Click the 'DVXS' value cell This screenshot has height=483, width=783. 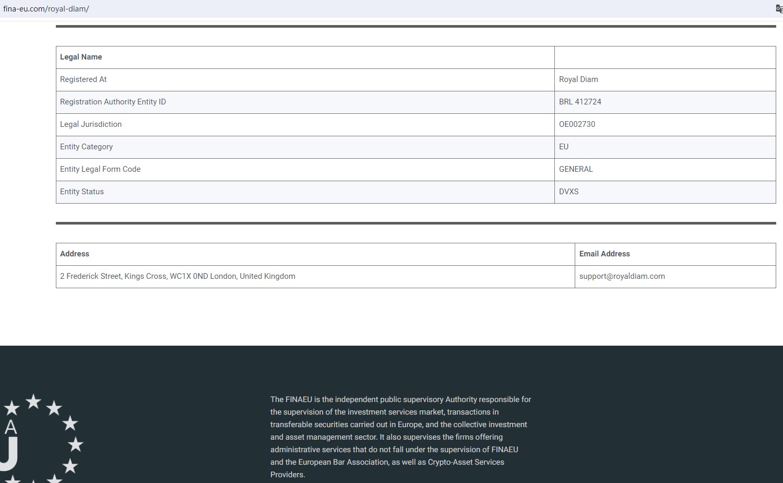click(665, 192)
